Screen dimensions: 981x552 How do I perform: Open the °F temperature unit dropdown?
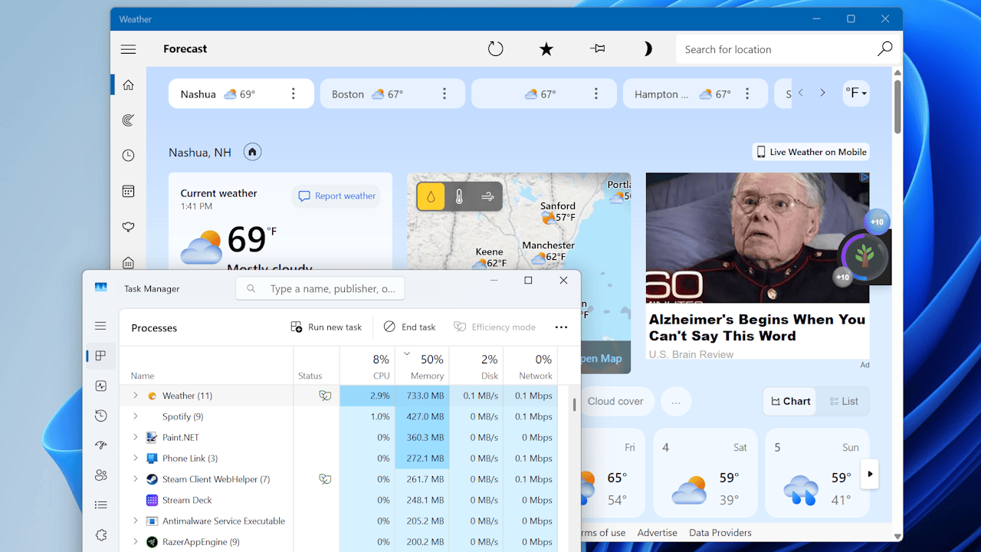click(856, 94)
